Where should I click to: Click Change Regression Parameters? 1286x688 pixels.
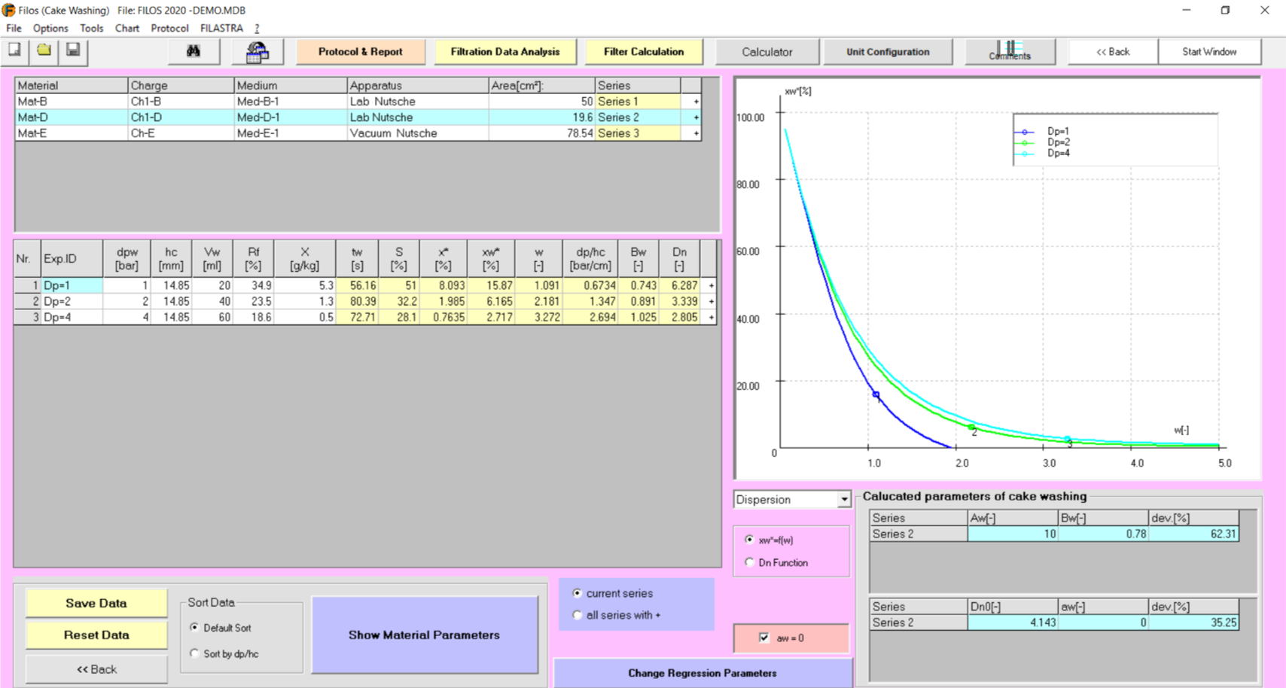click(702, 673)
